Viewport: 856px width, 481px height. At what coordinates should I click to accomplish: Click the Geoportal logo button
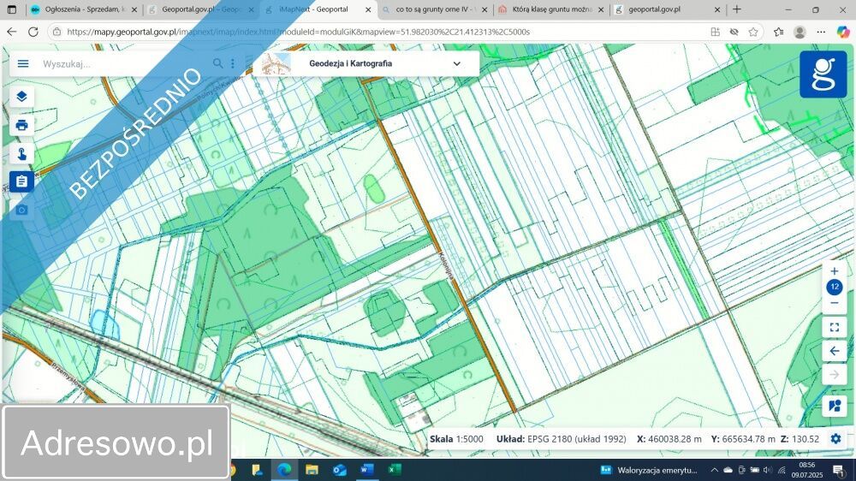coord(823,74)
